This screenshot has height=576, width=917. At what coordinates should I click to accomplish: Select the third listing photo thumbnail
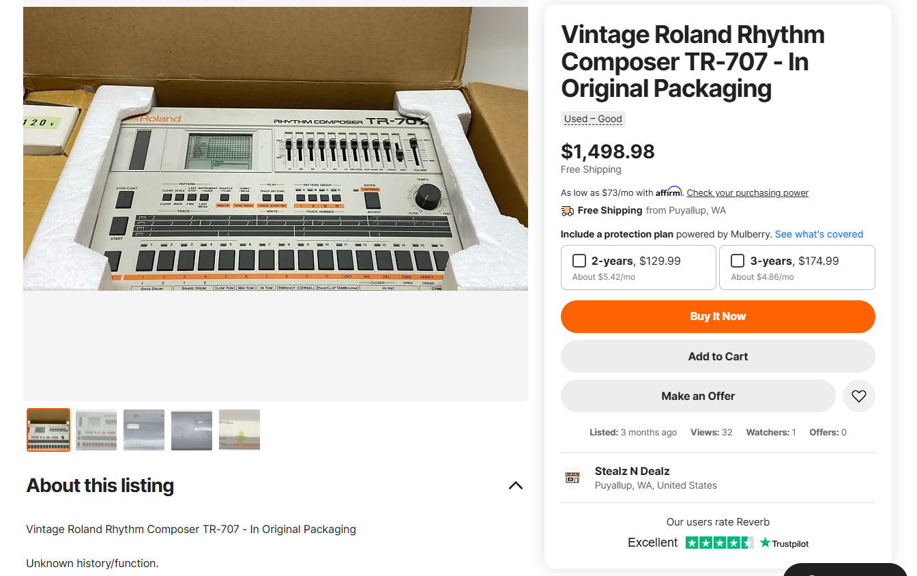pos(144,430)
